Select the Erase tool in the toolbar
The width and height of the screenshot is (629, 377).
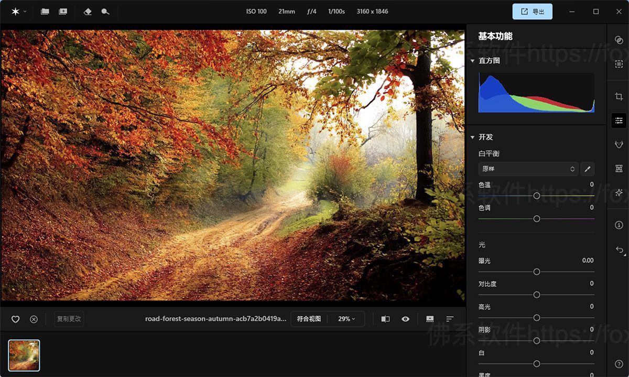point(87,12)
